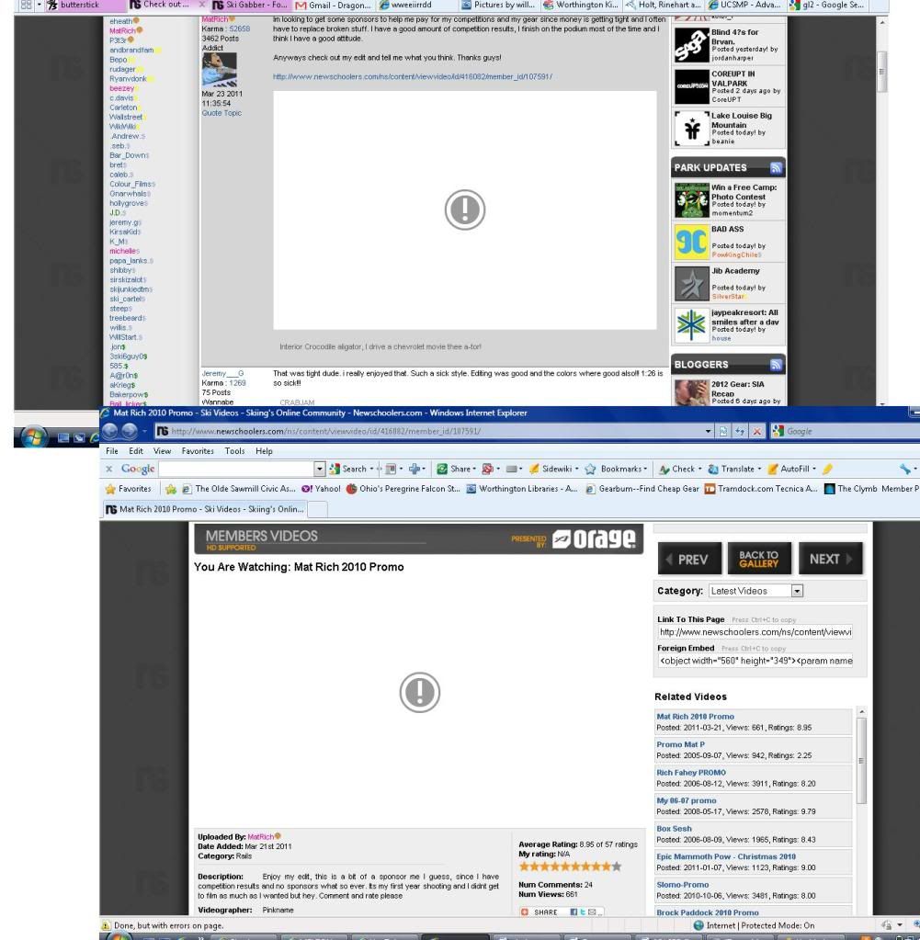Expand the Google Toolbar search box dropdown

(320, 469)
